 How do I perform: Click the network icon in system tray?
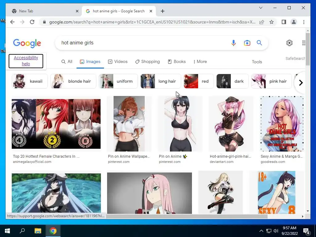269,231
